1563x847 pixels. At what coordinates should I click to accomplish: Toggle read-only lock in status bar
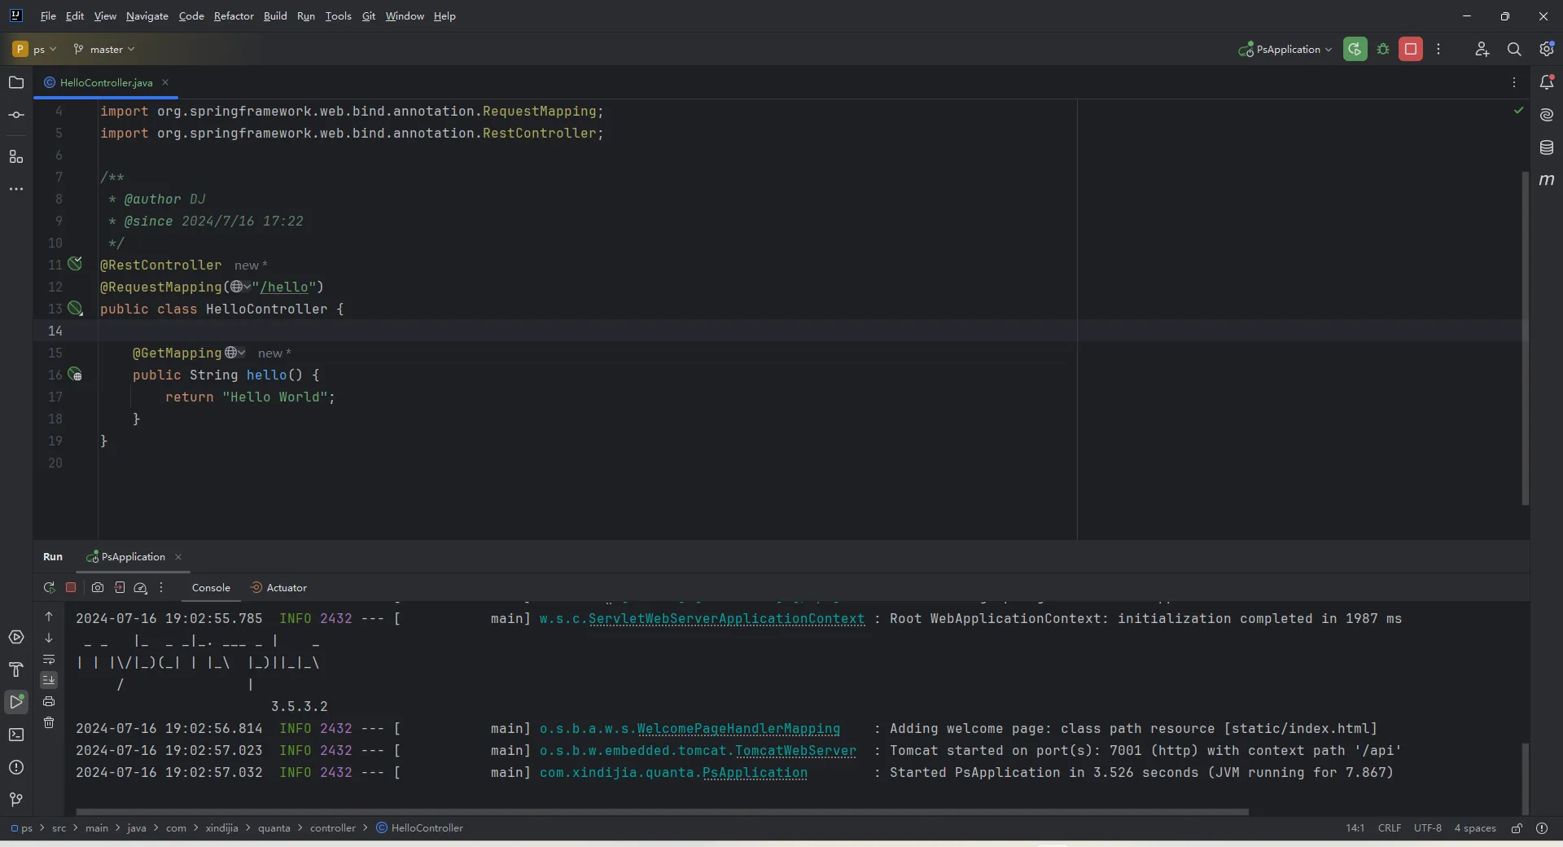tap(1517, 827)
